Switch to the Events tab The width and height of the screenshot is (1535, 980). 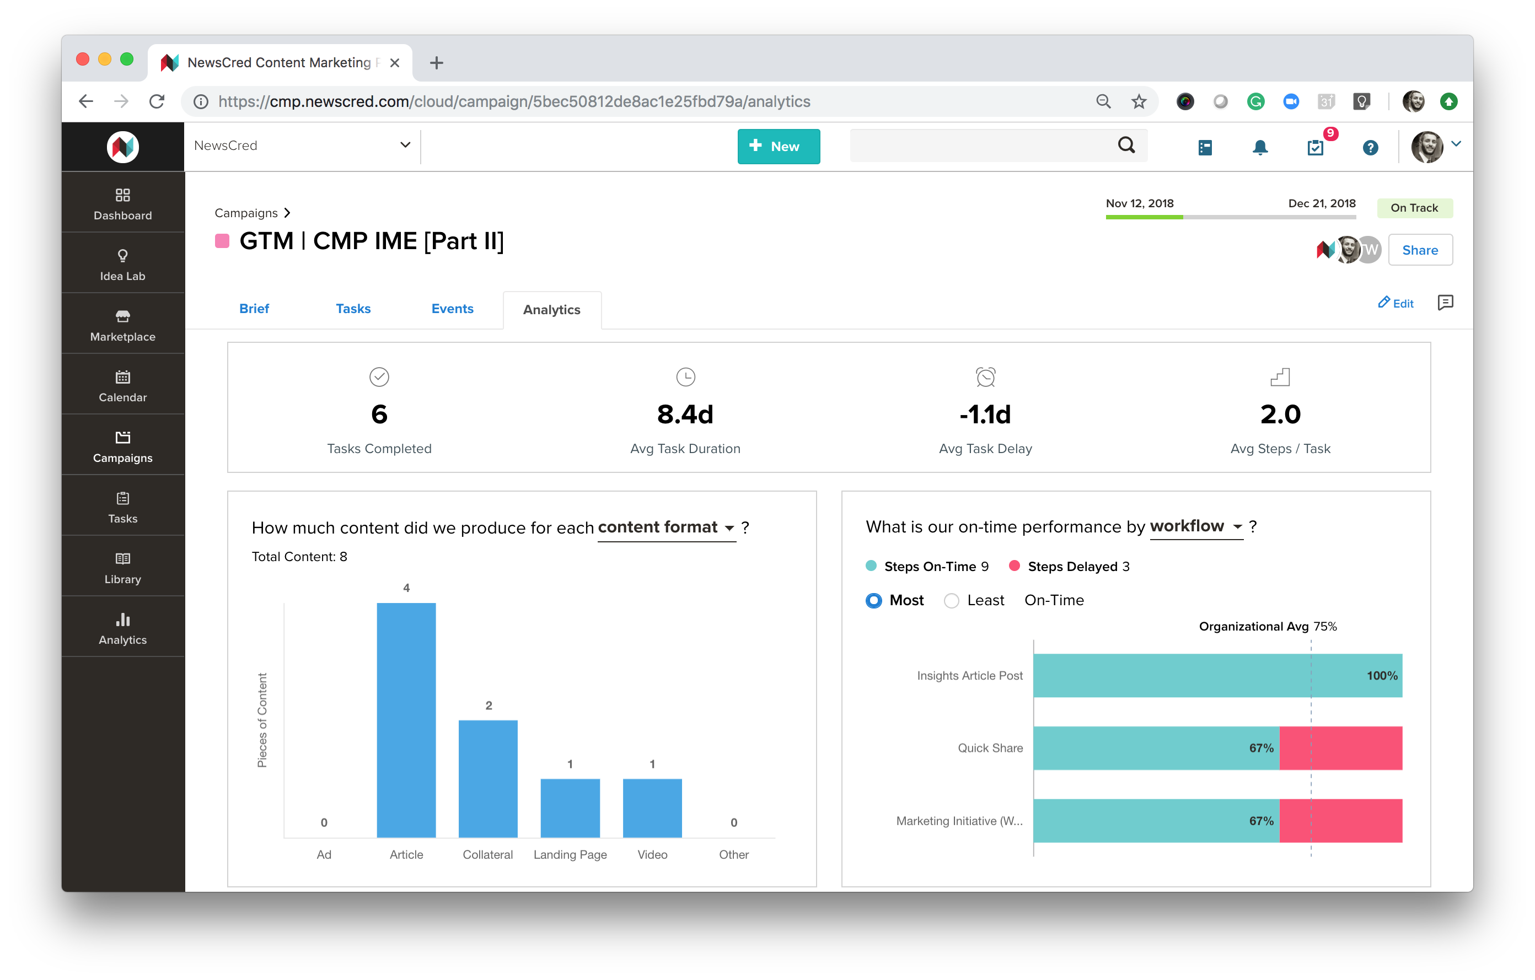coord(453,309)
